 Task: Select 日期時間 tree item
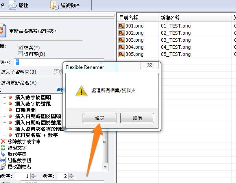click(26, 110)
